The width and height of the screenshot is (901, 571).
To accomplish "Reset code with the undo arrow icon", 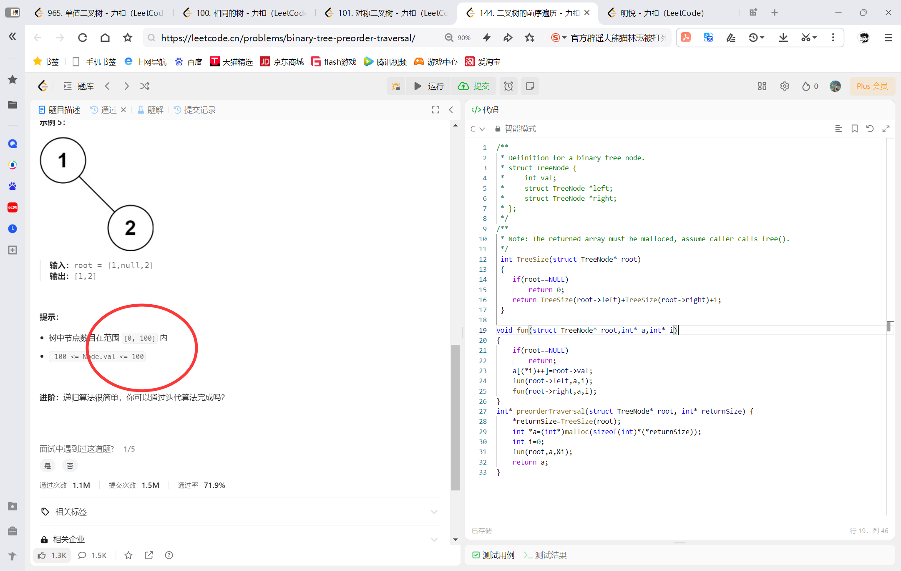I will [x=870, y=129].
